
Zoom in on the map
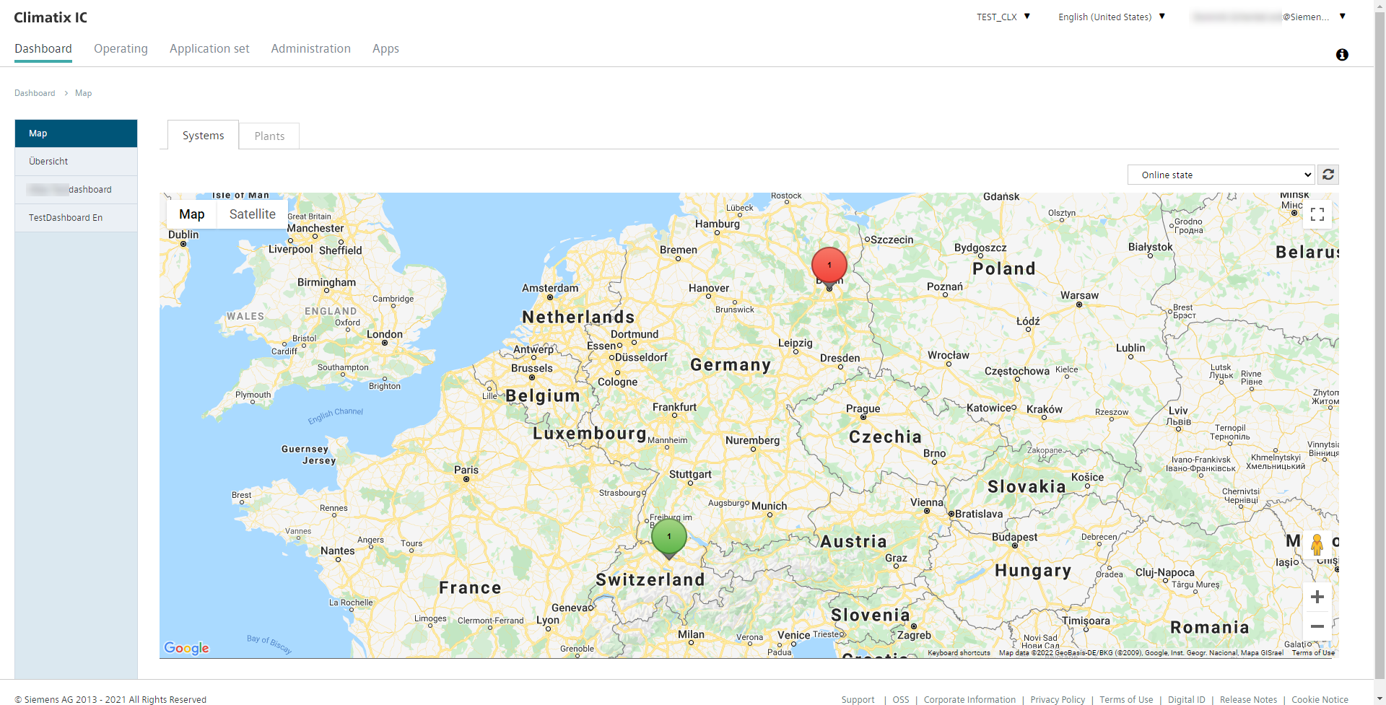point(1317,597)
